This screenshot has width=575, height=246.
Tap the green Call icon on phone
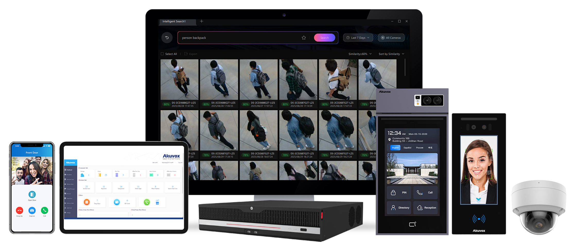tap(45, 210)
